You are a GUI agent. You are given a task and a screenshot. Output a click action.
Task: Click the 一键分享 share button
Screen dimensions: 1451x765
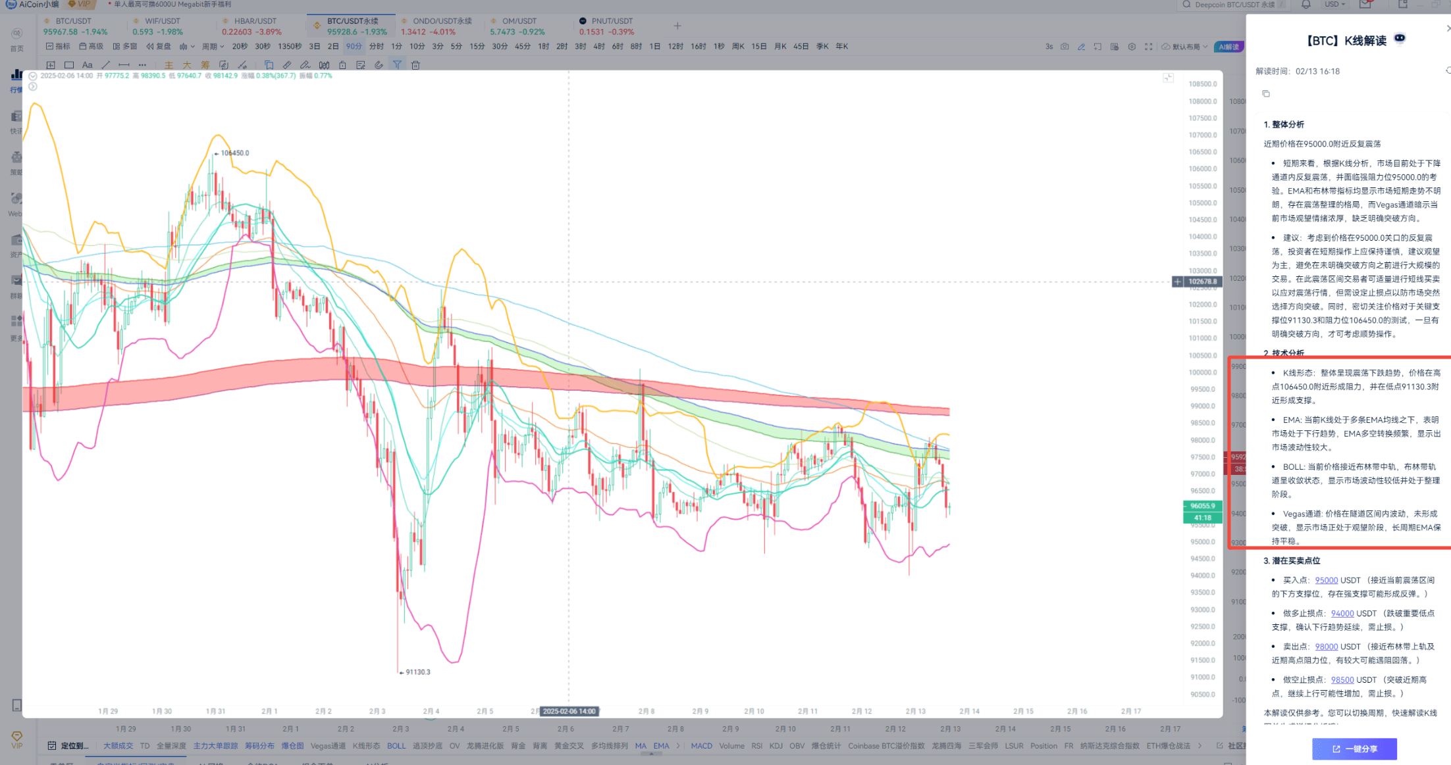coord(1355,749)
